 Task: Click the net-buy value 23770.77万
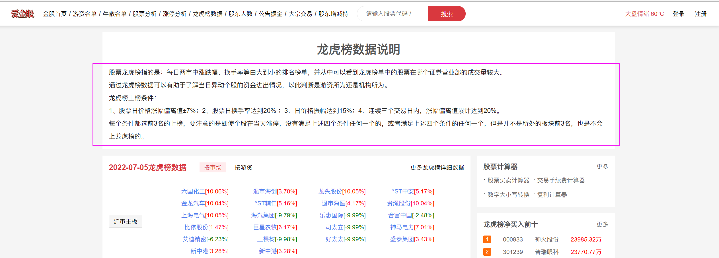(x=586, y=252)
